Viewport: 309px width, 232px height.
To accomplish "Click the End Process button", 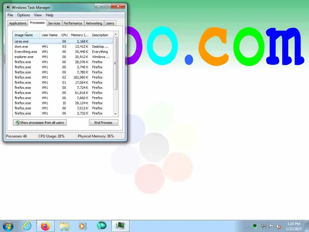I will pyautogui.click(x=104, y=123).
